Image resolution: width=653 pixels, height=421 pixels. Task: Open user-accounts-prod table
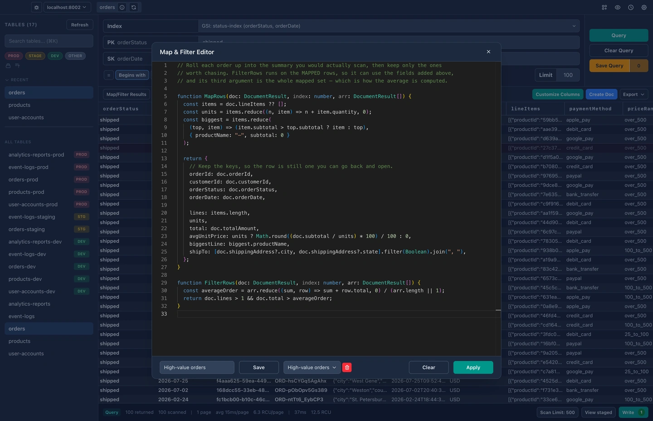coord(49,204)
